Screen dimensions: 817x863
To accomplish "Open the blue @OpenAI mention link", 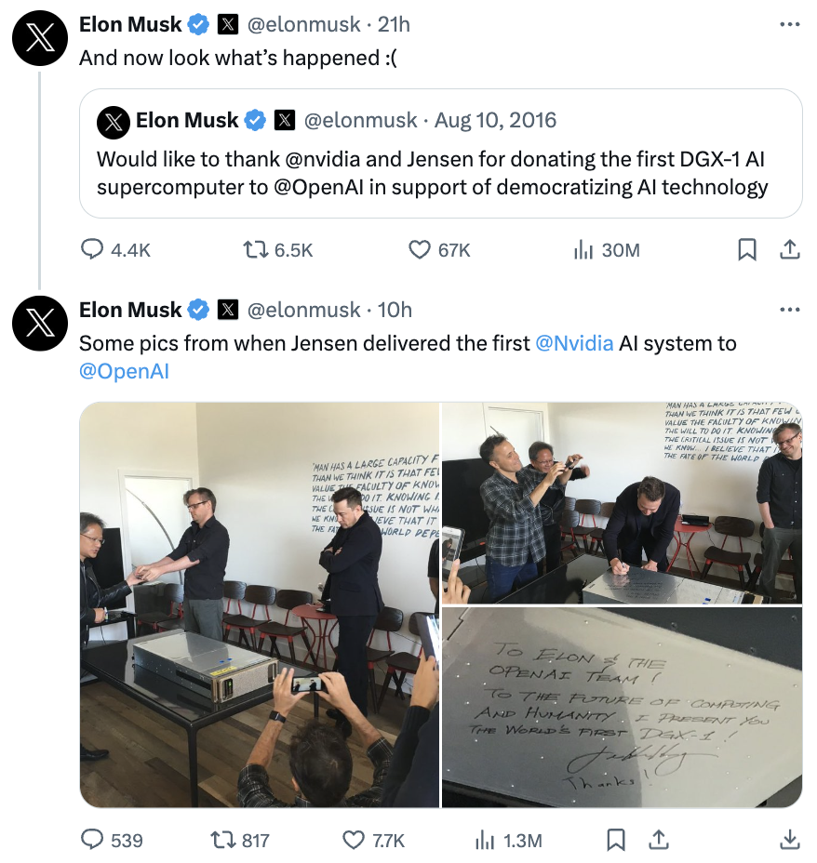I will [124, 372].
